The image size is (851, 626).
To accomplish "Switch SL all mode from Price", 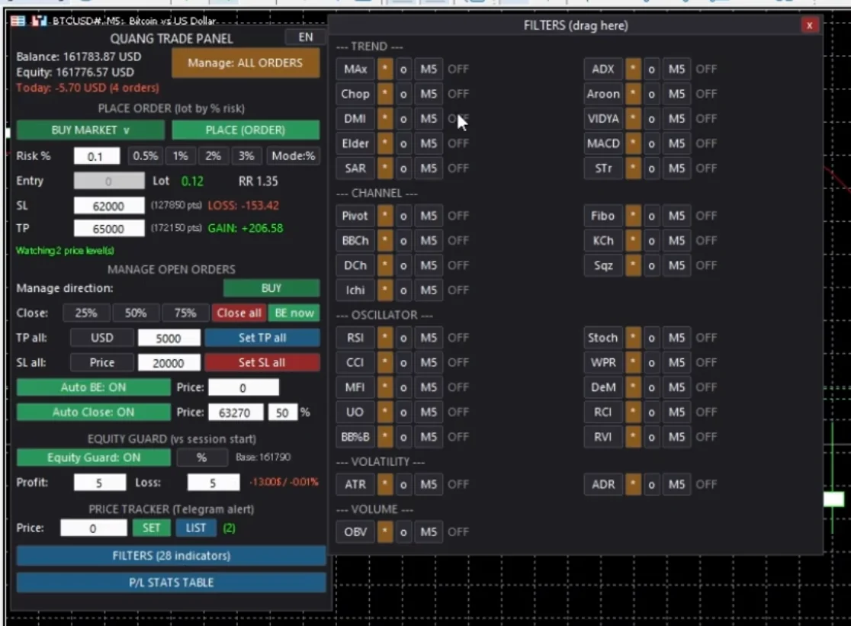I will (102, 363).
